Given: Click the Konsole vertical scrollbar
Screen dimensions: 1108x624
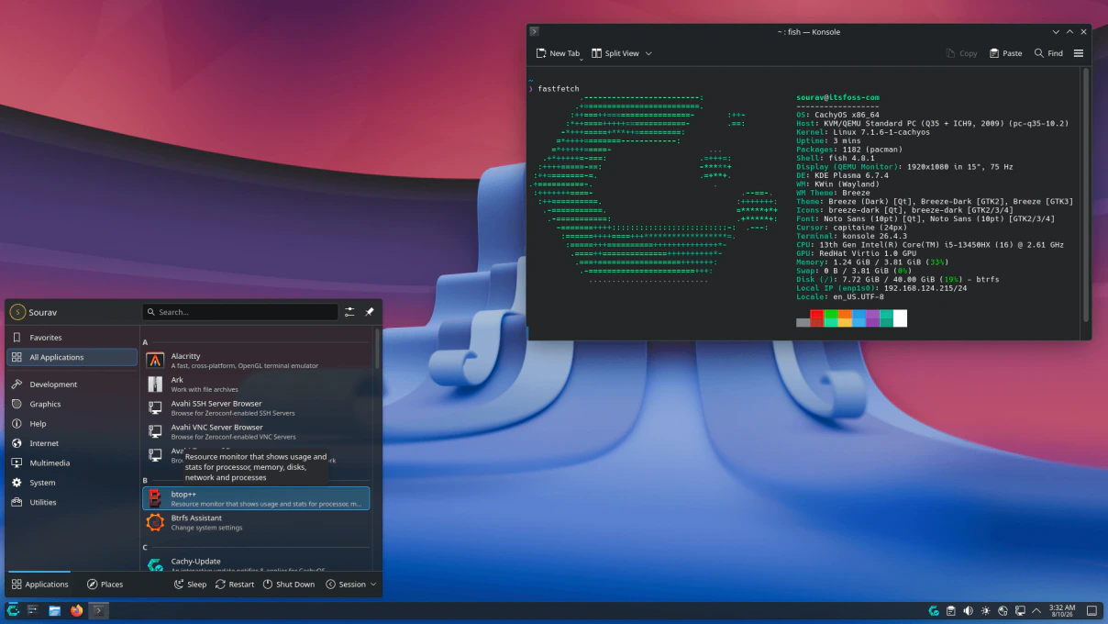Looking at the screenshot, I should [x=1086, y=195].
